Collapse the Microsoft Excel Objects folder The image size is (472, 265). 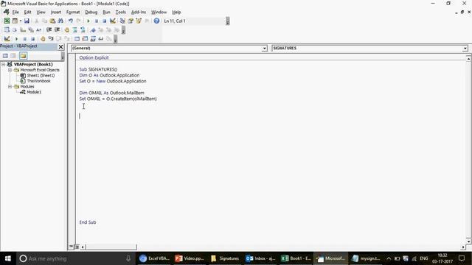pyautogui.click(x=10, y=70)
